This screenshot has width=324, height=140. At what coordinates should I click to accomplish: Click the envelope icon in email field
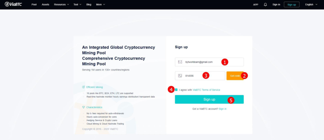[x=180, y=62]
